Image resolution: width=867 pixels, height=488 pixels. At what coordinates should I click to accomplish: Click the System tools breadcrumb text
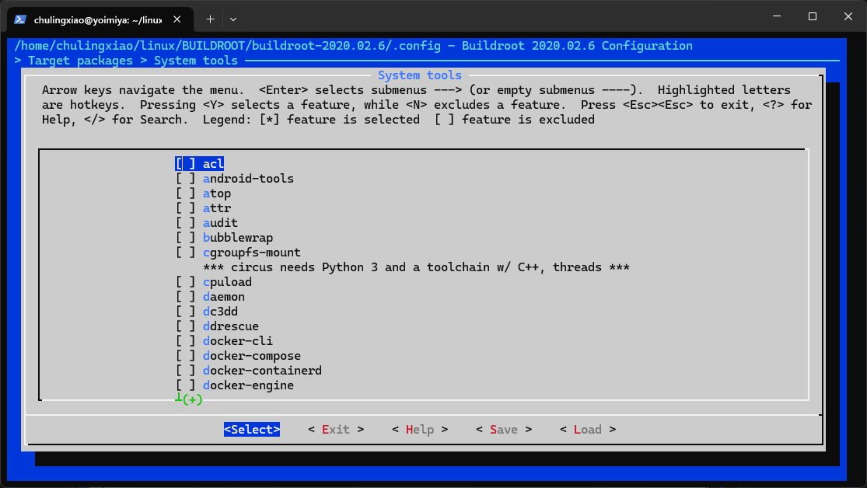[196, 61]
